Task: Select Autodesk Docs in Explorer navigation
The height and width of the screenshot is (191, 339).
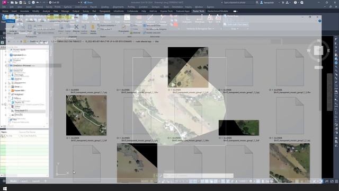Action: click(18, 55)
